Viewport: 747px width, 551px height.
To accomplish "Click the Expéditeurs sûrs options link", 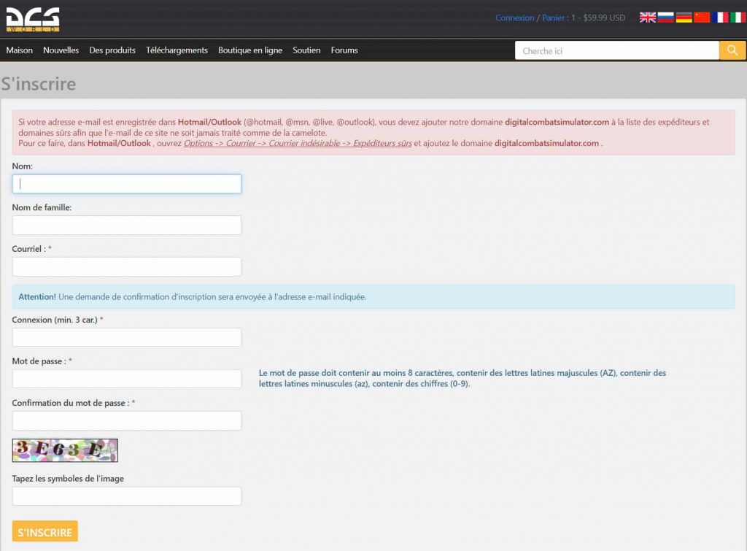I will click(298, 143).
